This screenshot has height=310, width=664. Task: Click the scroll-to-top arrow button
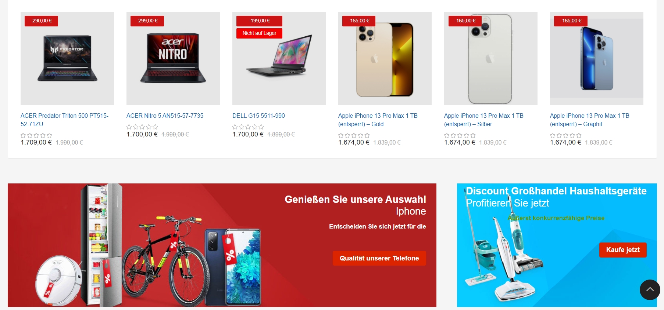click(x=650, y=290)
